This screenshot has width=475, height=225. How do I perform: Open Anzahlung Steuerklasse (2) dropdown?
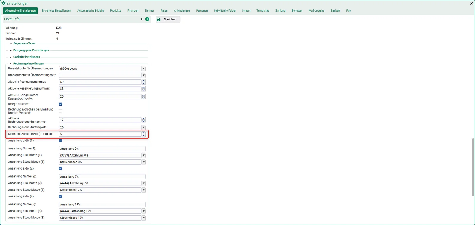click(143, 190)
